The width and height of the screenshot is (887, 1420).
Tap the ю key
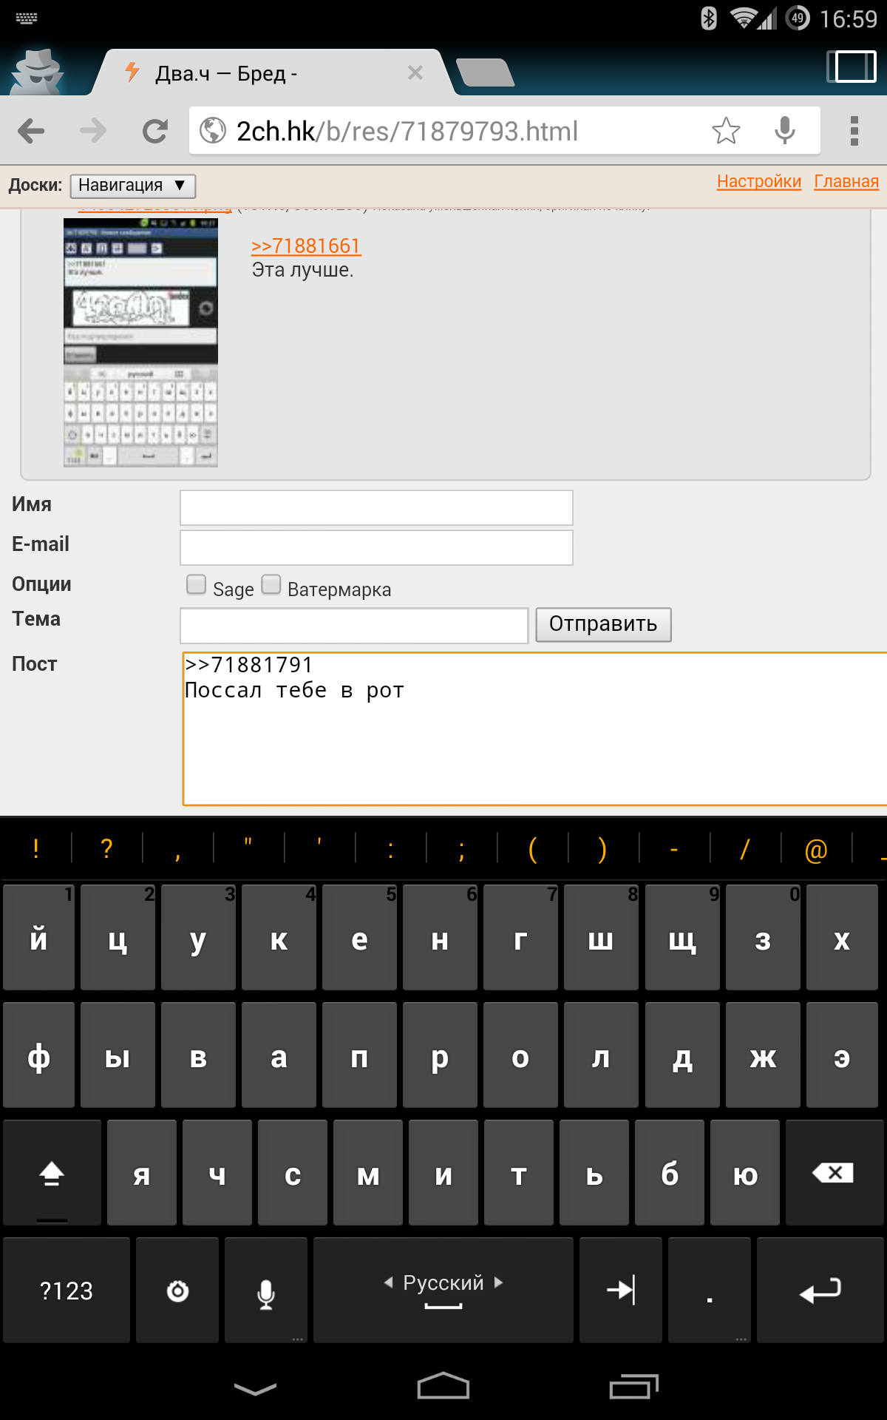(745, 1173)
